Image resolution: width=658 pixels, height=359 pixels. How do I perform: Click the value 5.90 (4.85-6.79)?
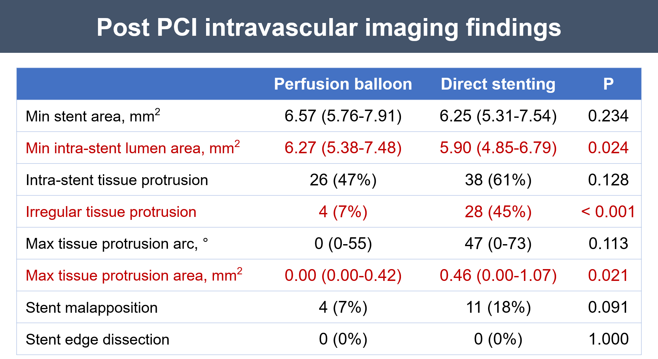tap(498, 148)
